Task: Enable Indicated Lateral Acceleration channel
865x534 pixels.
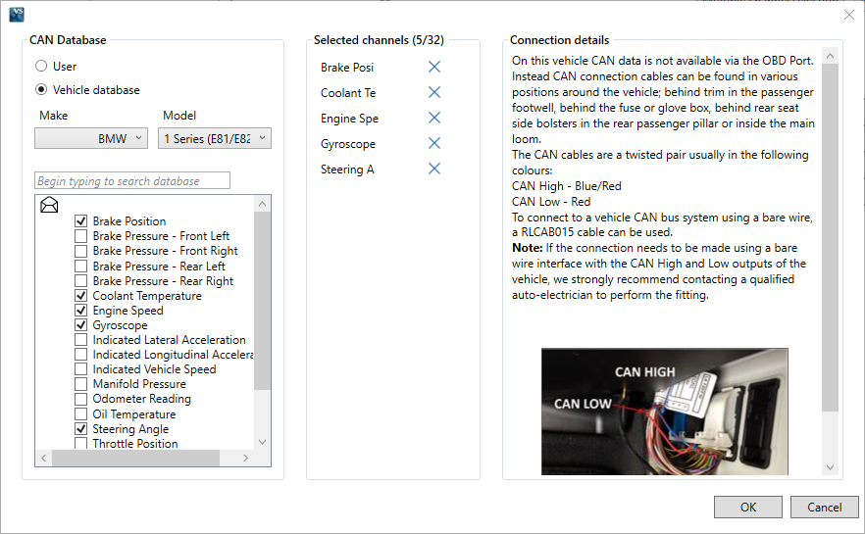Action: 81,339
